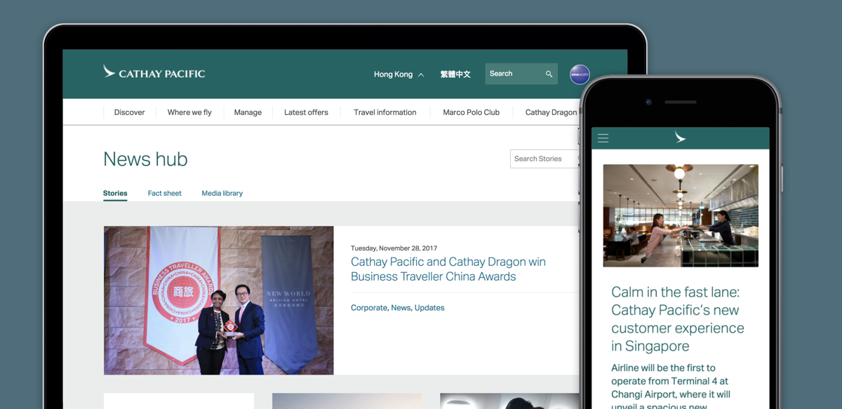This screenshot has height=409, width=842.
Task: Switch to the Fact sheet tab
Action: coord(164,194)
